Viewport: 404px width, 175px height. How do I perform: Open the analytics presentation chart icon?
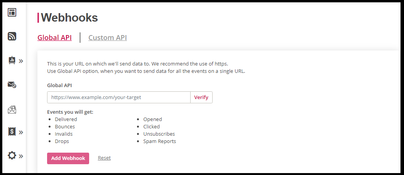pos(12,60)
